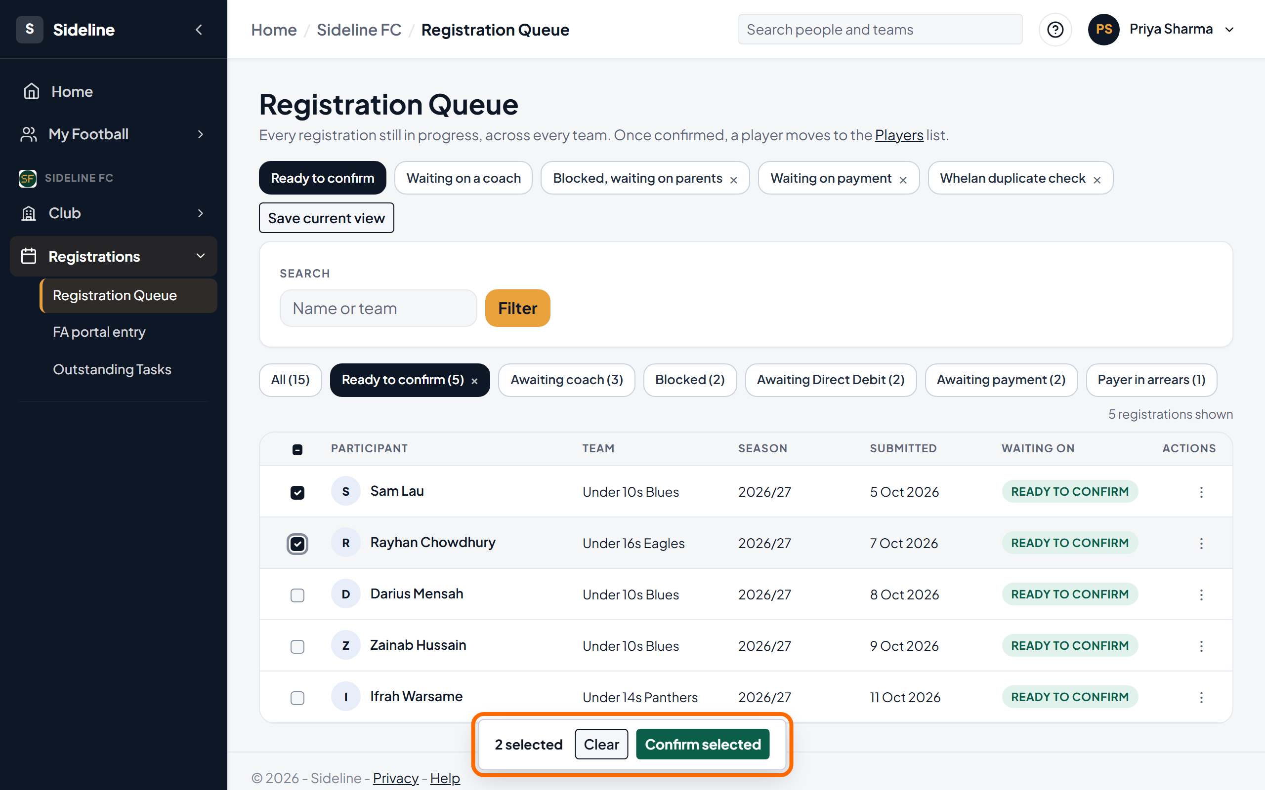The image size is (1265, 790).
Task: Uncheck the Sam Lau checkbox
Action: [x=297, y=492]
